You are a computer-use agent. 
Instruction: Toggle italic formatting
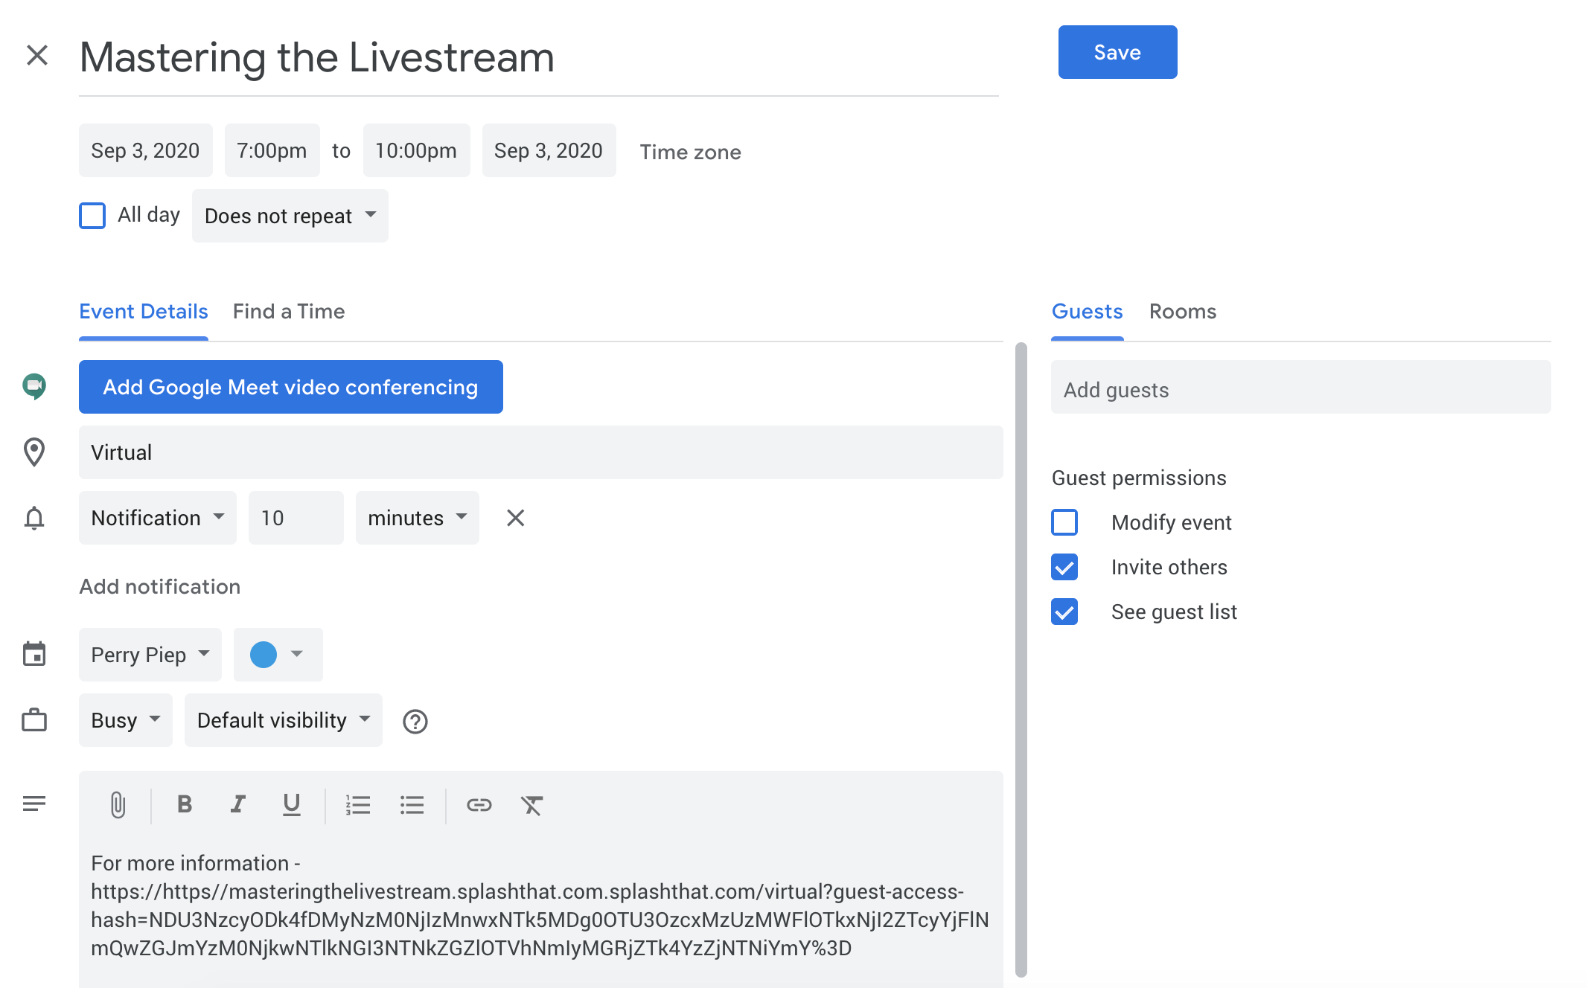(x=237, y=804)
